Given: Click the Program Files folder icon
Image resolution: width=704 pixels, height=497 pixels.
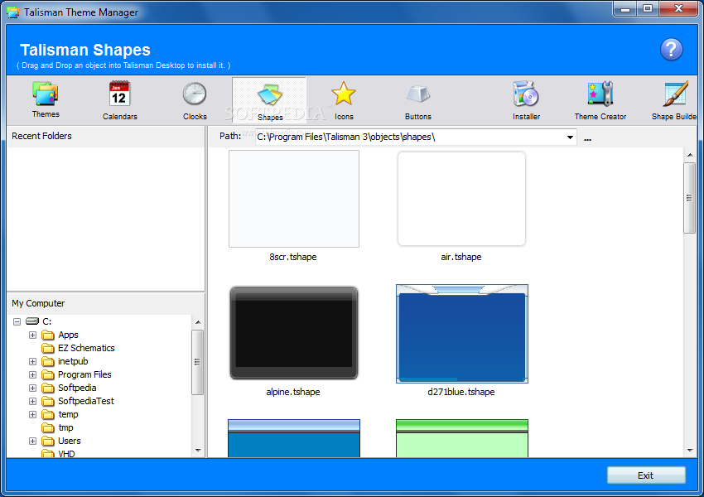Looking at the screenshot, I should coord(47,375).
